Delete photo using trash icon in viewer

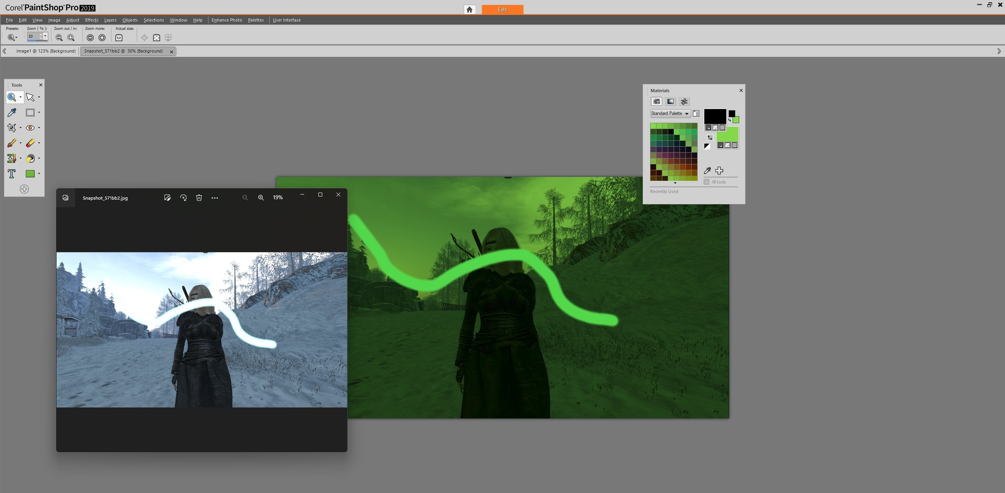[199, 198]
